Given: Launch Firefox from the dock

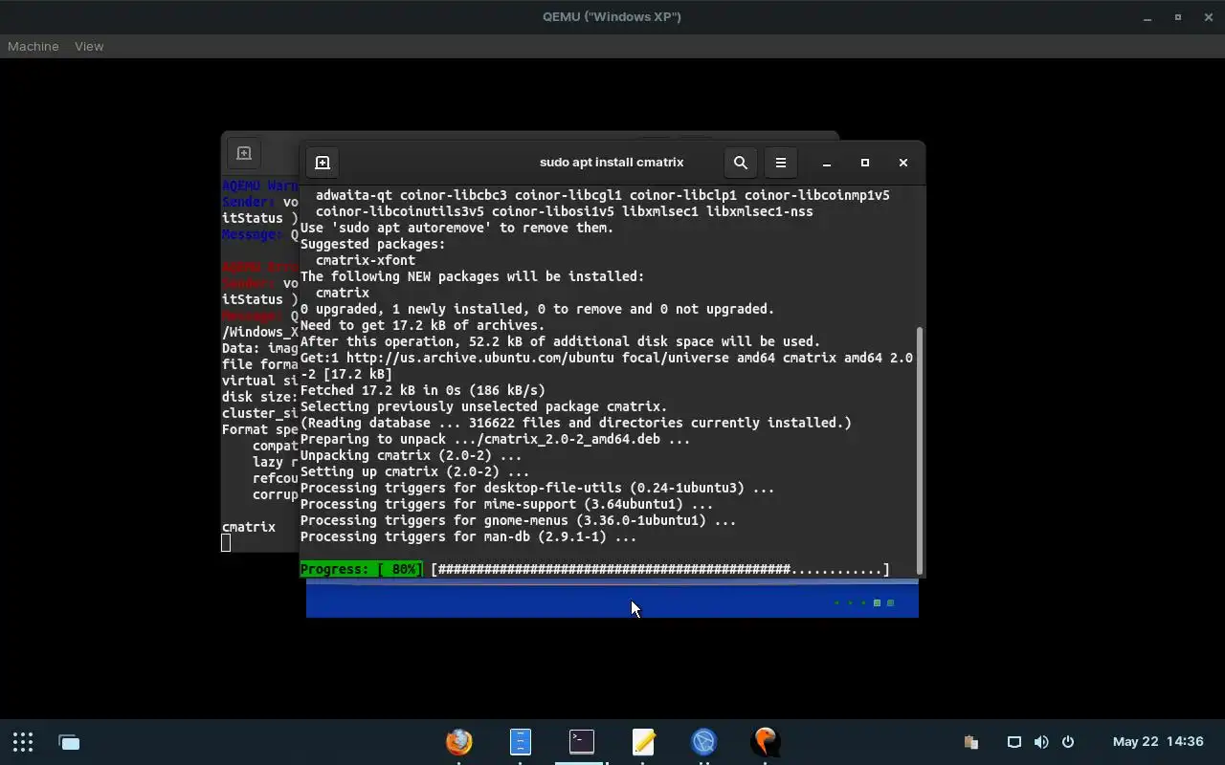Looking at the screenshot, I should 458,742.
